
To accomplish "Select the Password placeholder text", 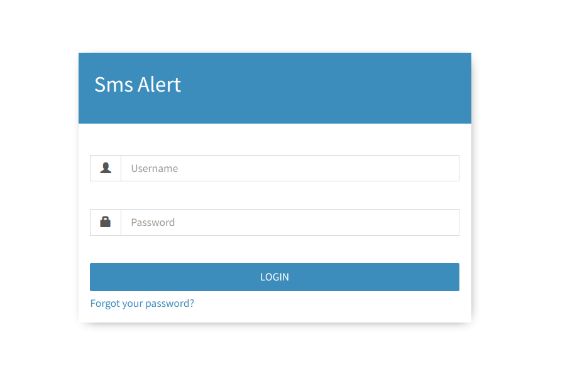I will 153,222.
